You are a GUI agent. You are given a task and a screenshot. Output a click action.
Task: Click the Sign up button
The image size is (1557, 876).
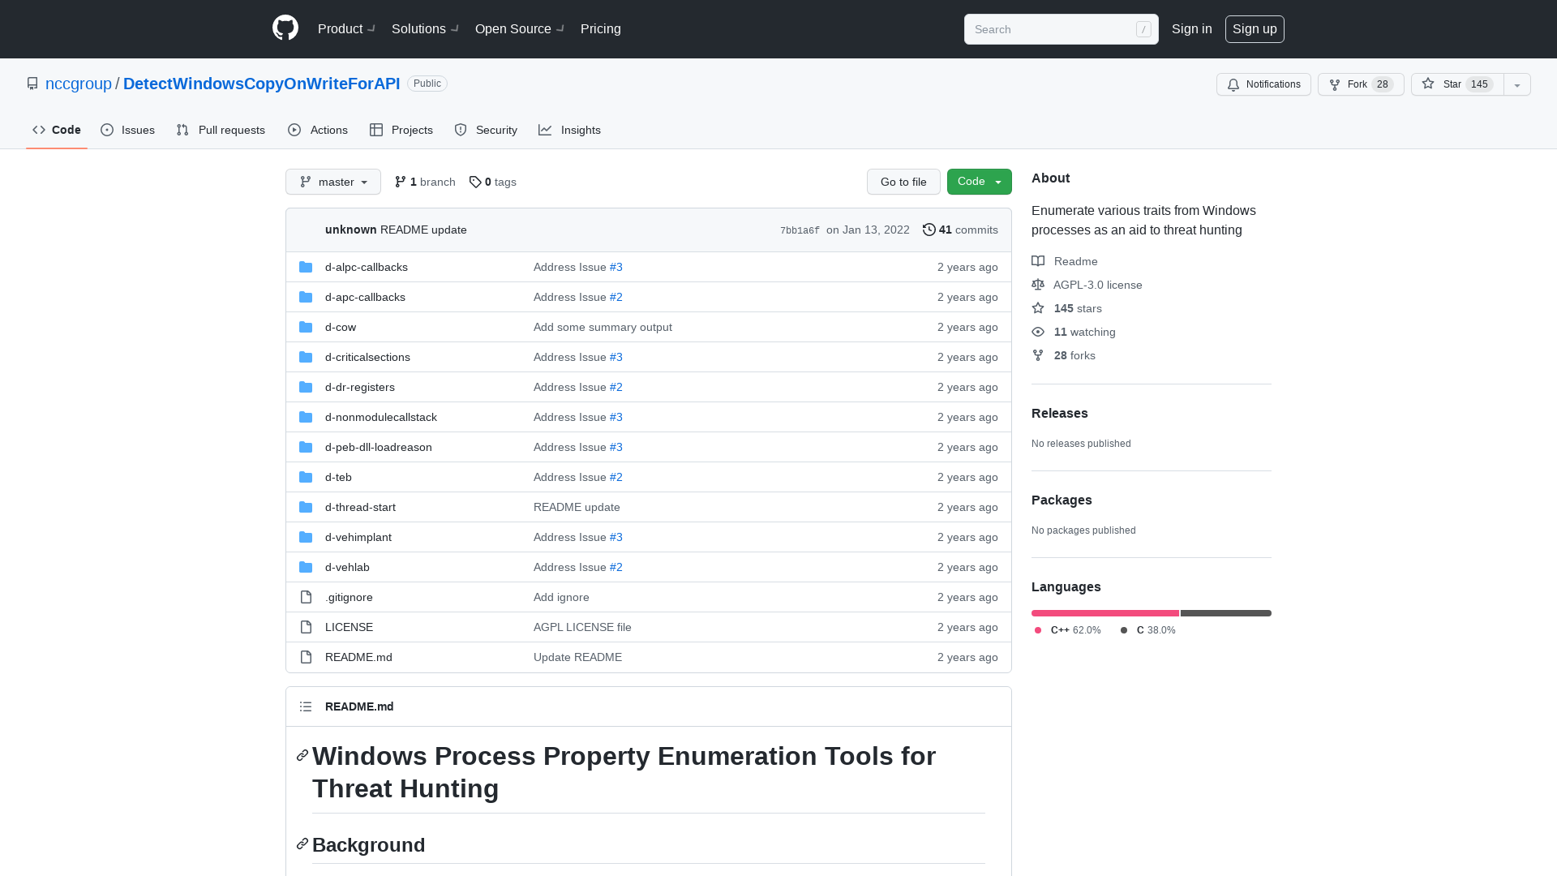click(1255, 28)
